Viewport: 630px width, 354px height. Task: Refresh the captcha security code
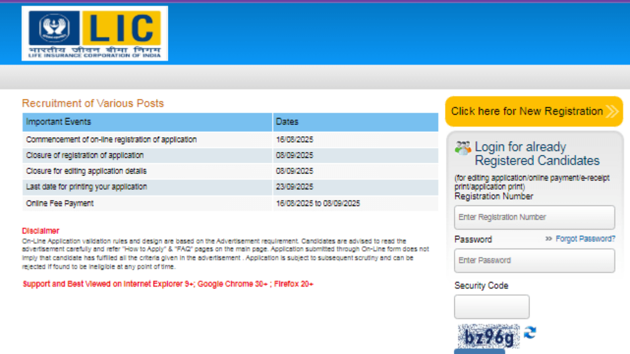click(x=530, y=333)
